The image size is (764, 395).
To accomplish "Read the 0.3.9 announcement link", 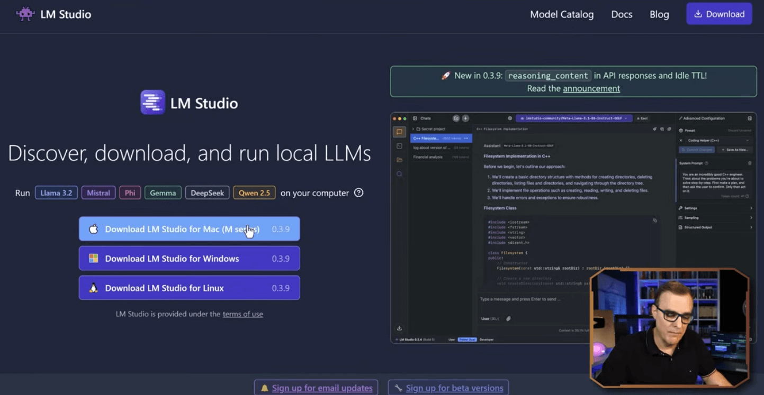I will 591,88.
